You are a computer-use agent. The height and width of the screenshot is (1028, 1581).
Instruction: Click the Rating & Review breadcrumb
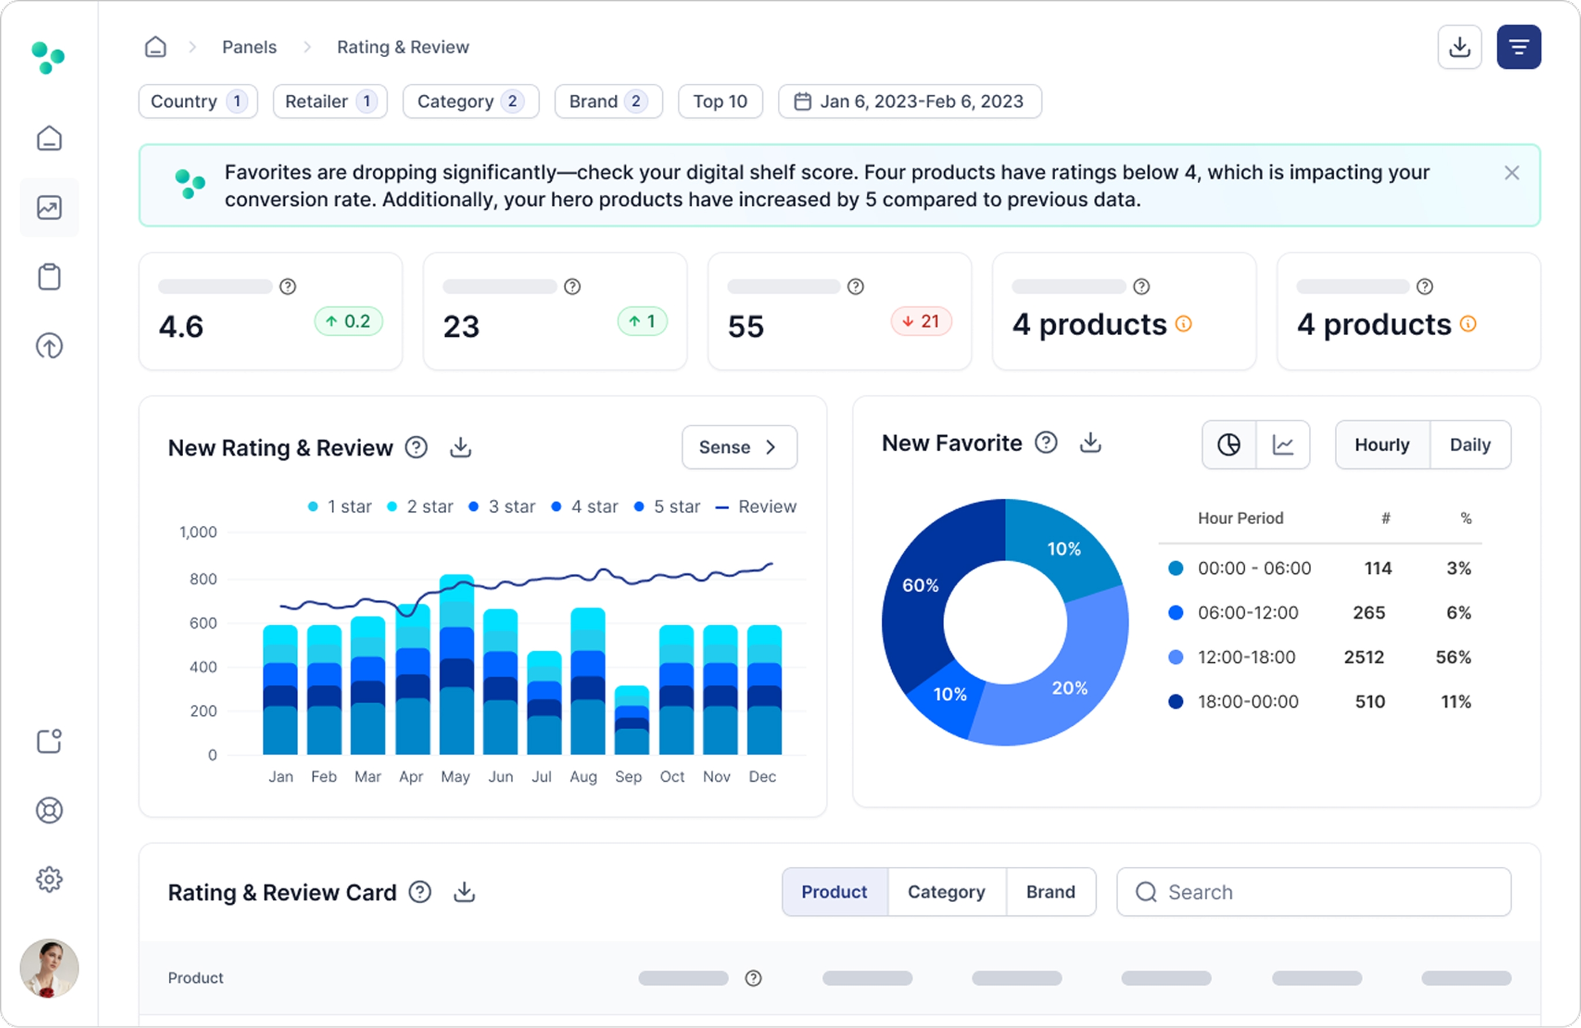coord(403,47)
